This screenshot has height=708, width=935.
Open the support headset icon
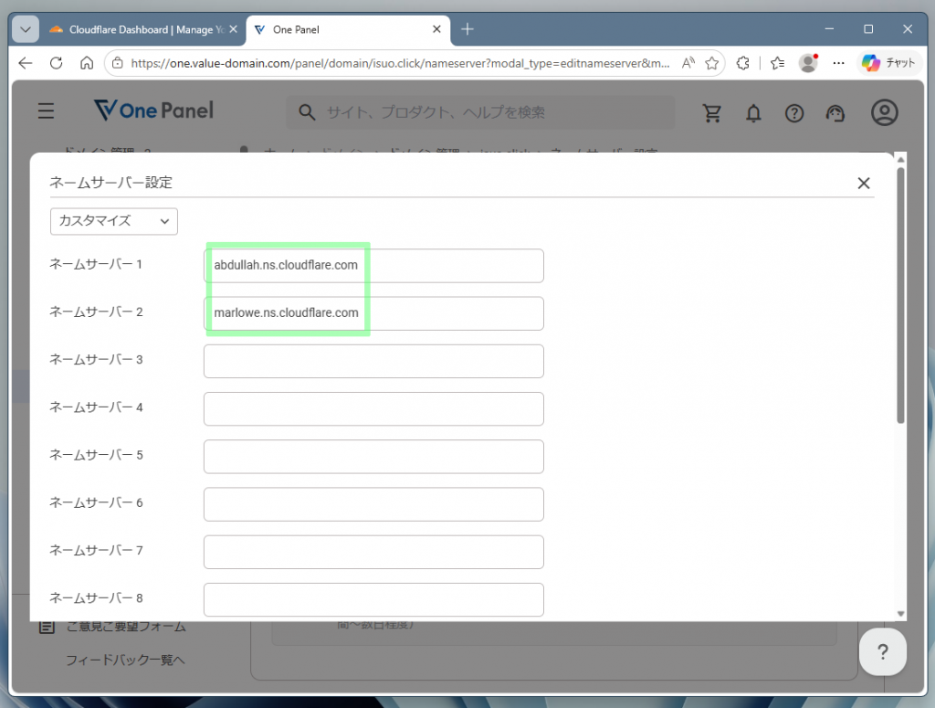click(x=835, y=112)
